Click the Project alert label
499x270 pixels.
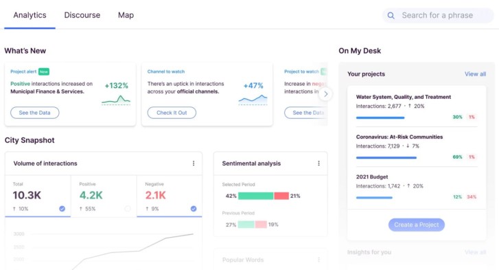(23, 71)
